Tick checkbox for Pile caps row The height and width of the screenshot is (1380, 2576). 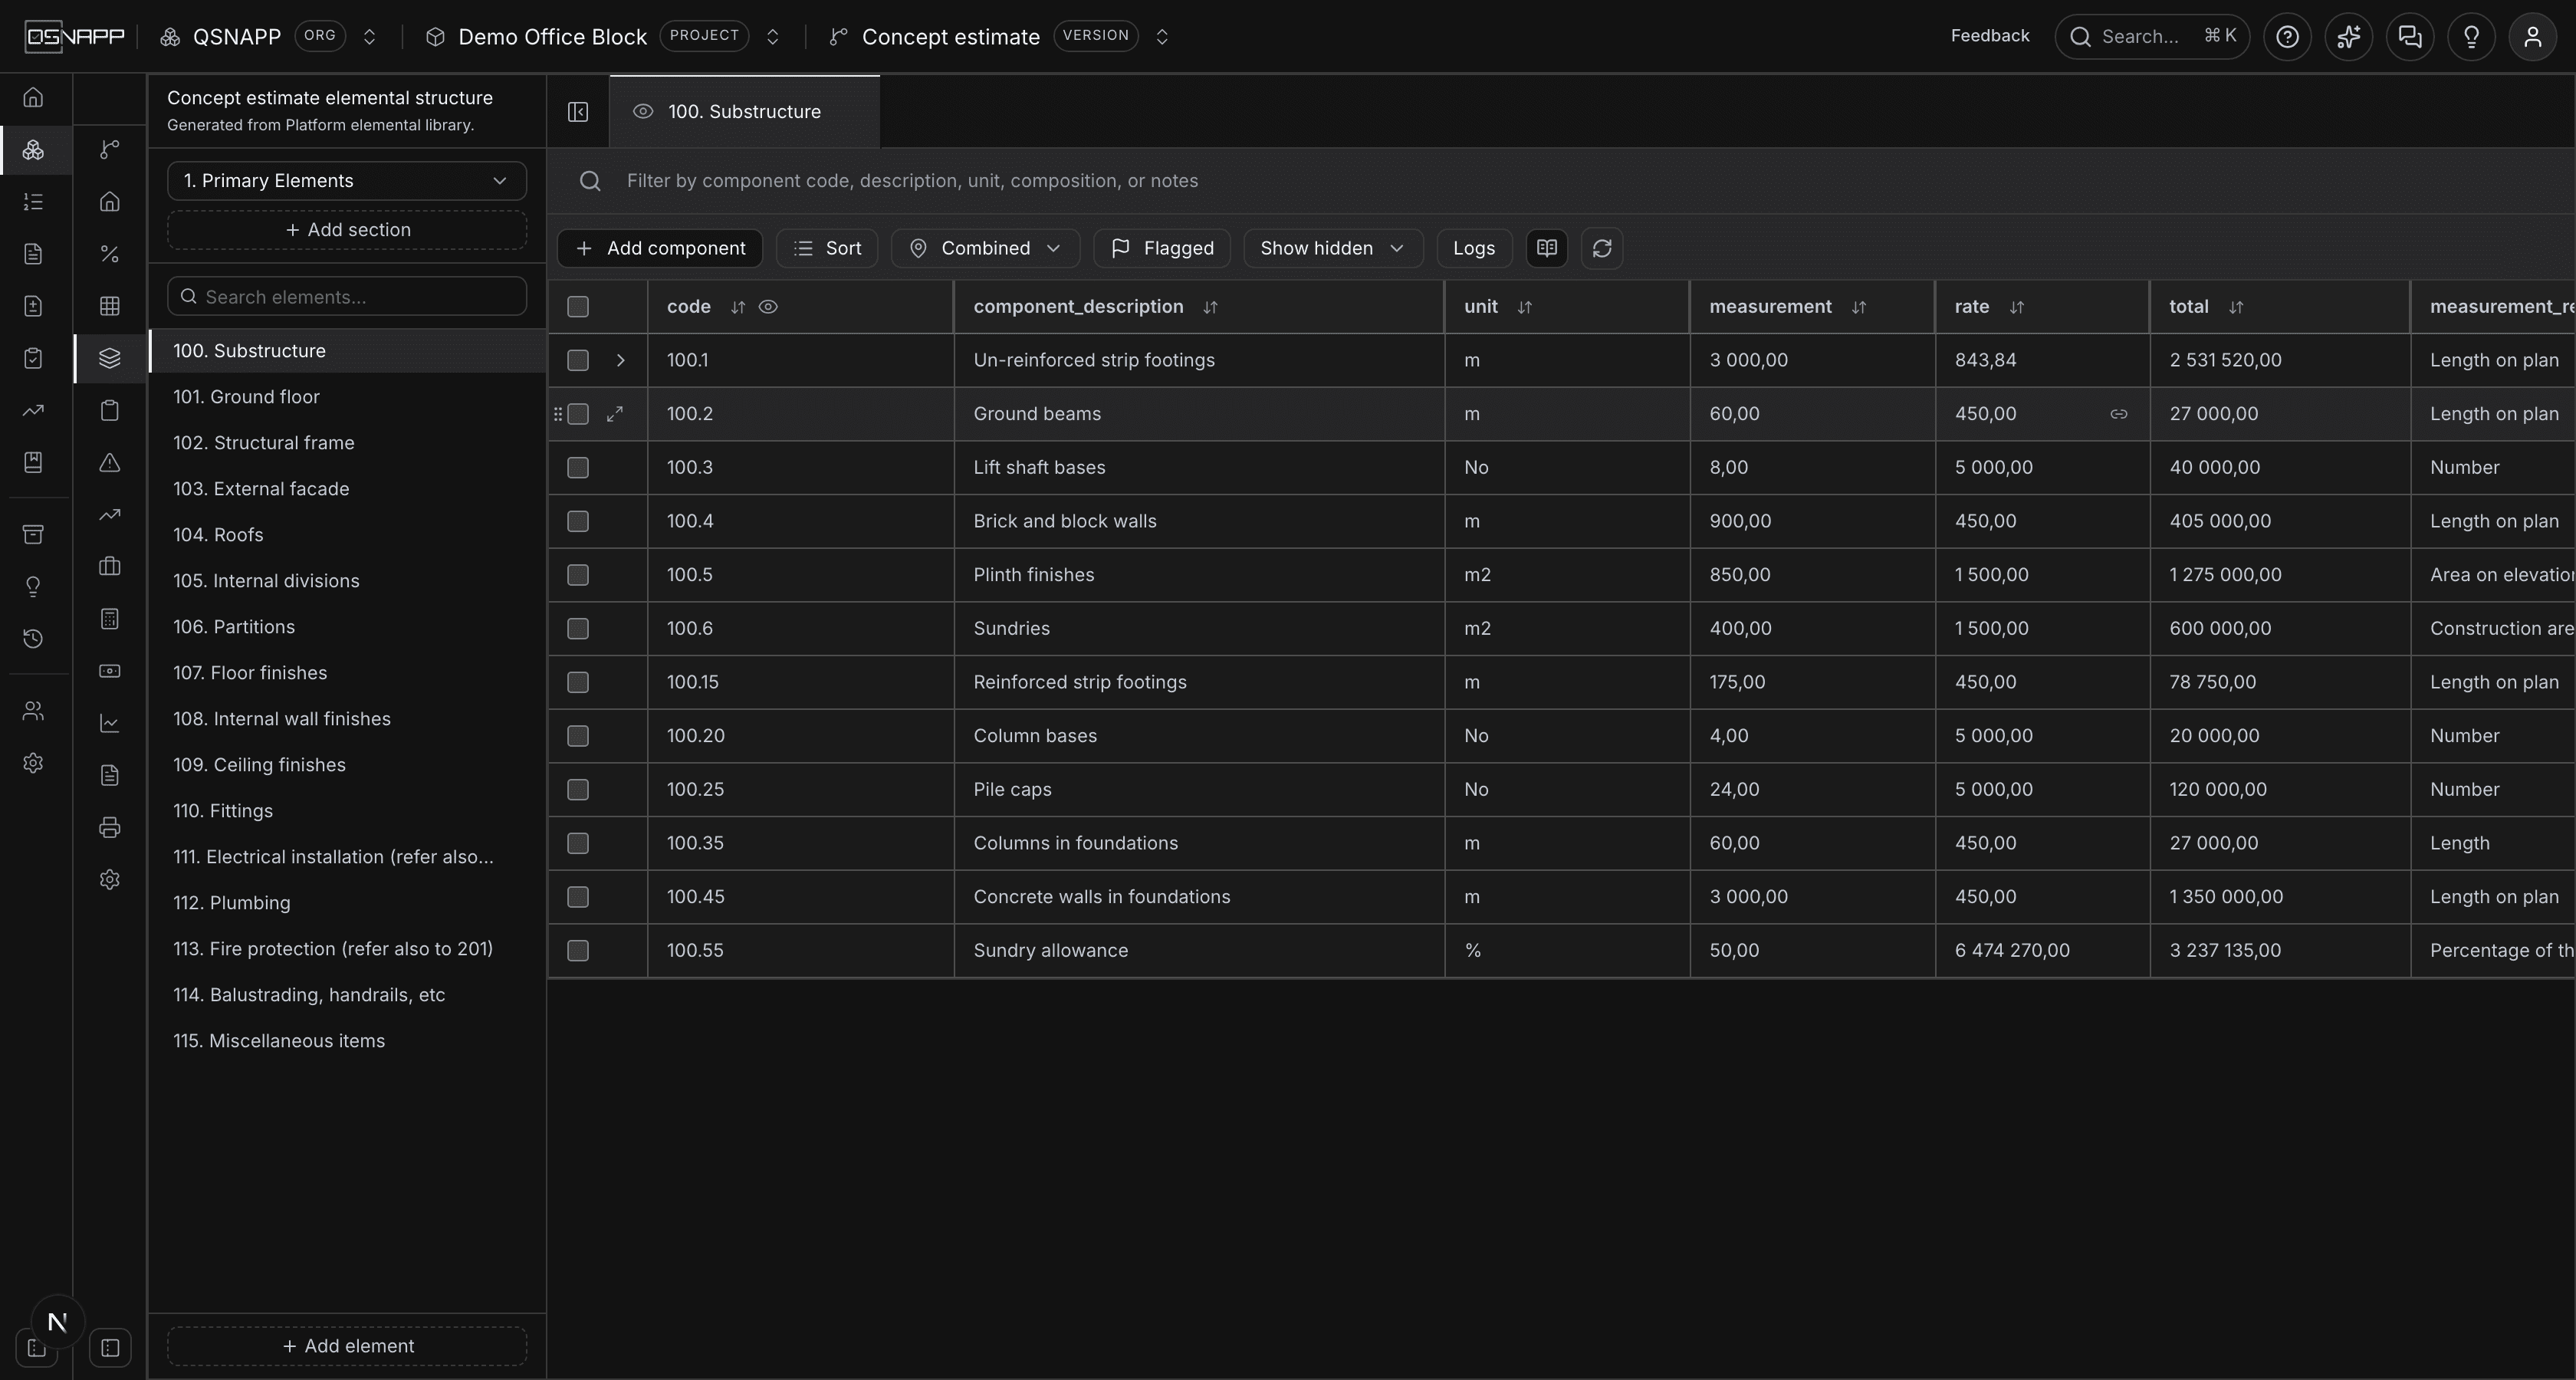[578, 789]
